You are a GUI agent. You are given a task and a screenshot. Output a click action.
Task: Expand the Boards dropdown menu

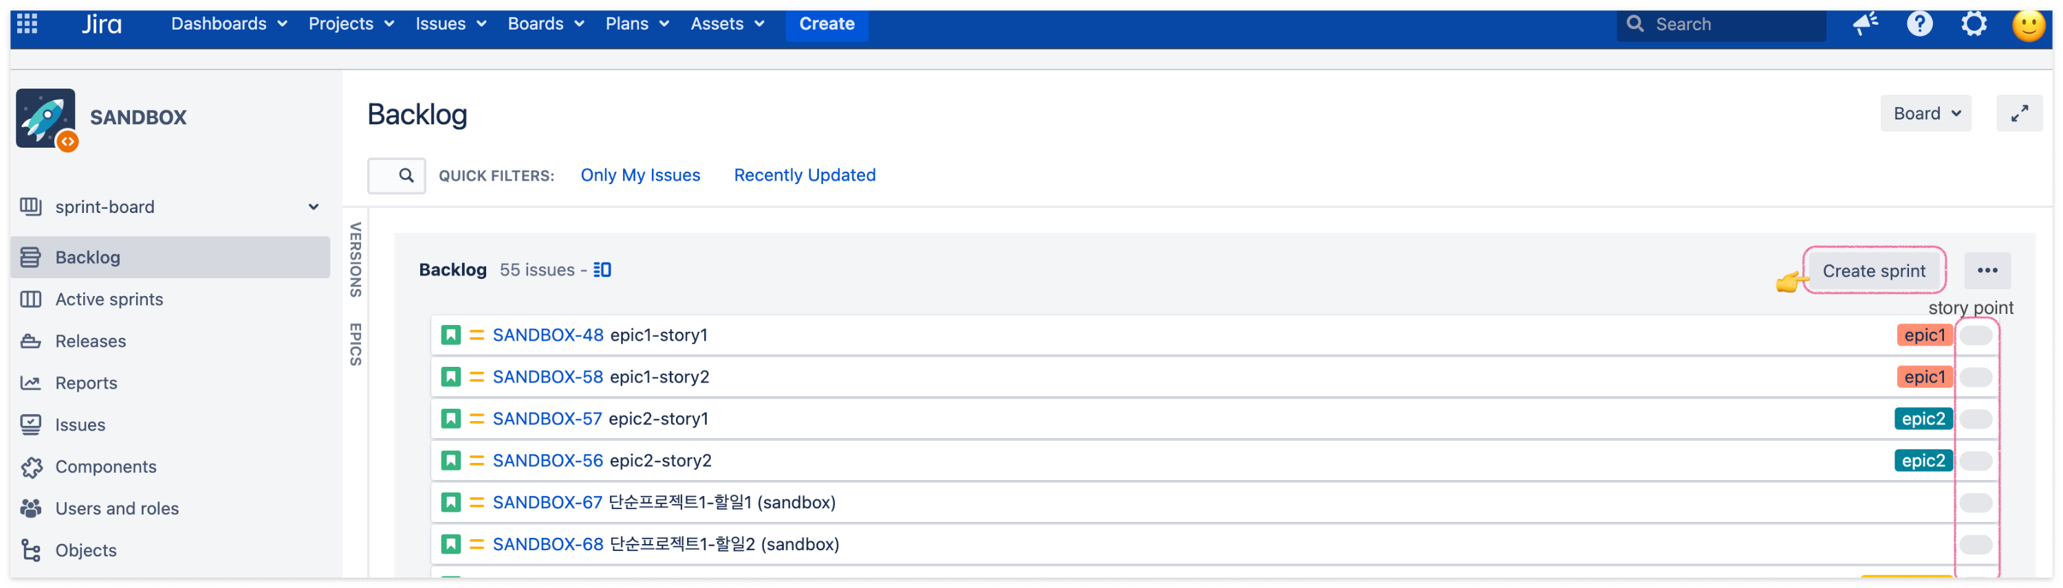(x=545, y=24)
